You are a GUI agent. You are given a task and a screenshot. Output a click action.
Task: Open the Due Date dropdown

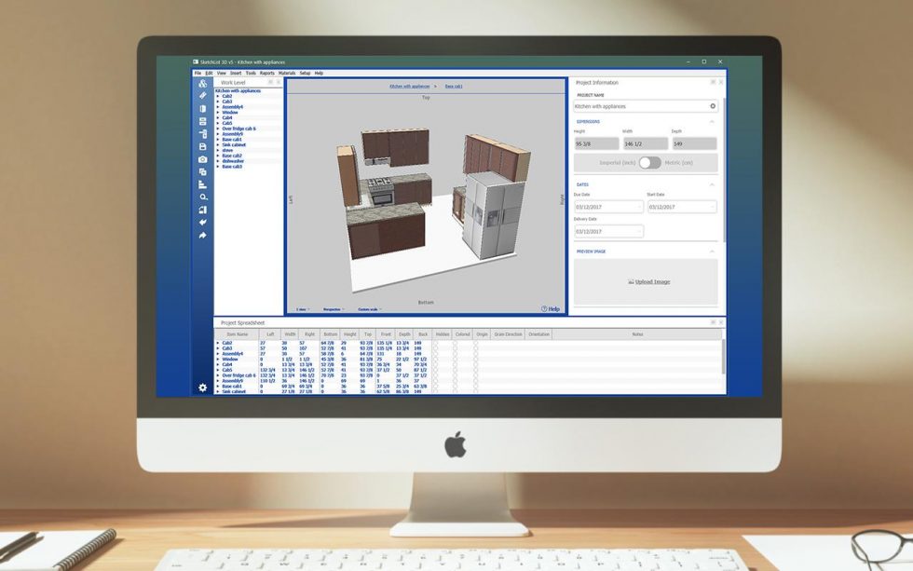click(638, 207)
